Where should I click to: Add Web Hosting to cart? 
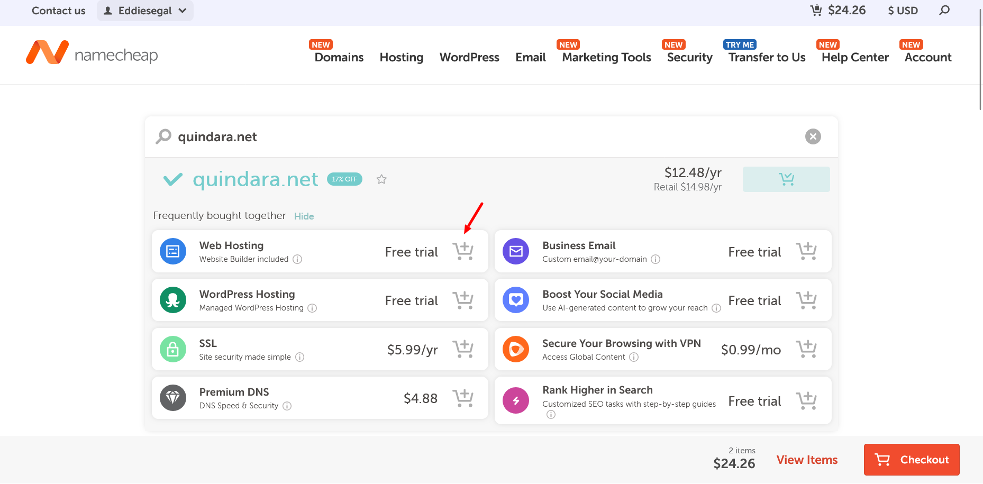[x=463, y=251]
